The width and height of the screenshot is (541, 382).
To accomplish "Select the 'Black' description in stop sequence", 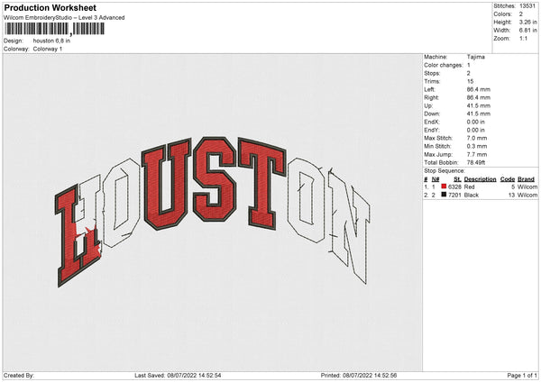I will (x=472, y=196).
